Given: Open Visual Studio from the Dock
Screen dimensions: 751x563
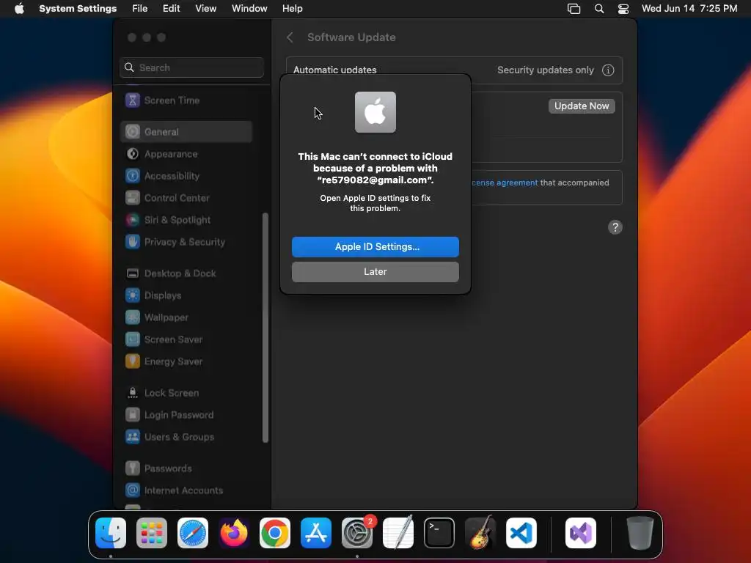Looking at the screenshot, I should (581, 533).
